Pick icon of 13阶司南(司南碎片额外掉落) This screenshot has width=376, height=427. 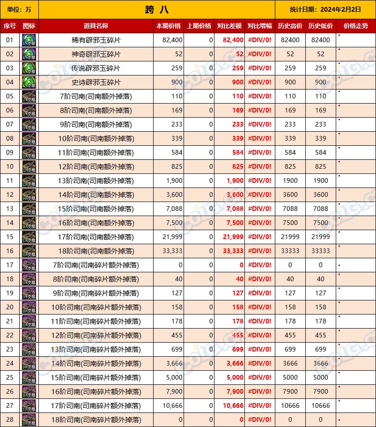point(29,350)
